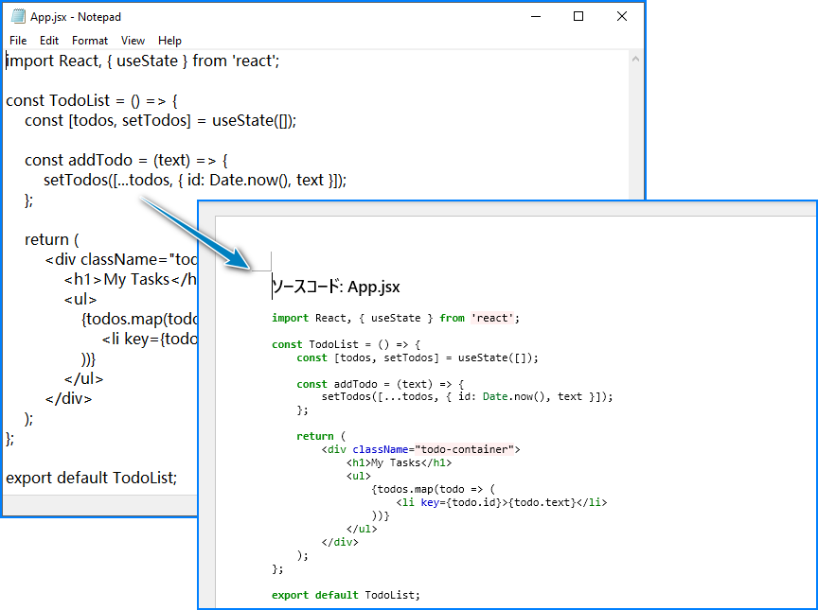Click the "const [todos, setTodos] = useState([]);" line in Notepad
The image size is (818, 610).
click(x=161, y=120)
